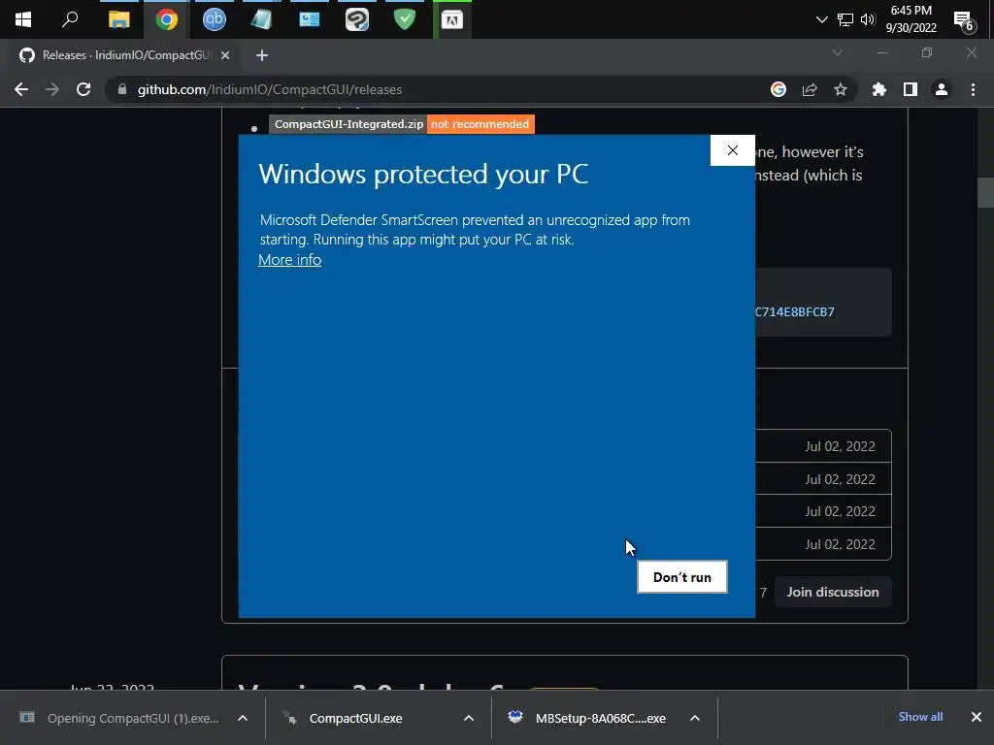994x745 pixels.
Task: Open the notification center icon
Action: [964, 21]
